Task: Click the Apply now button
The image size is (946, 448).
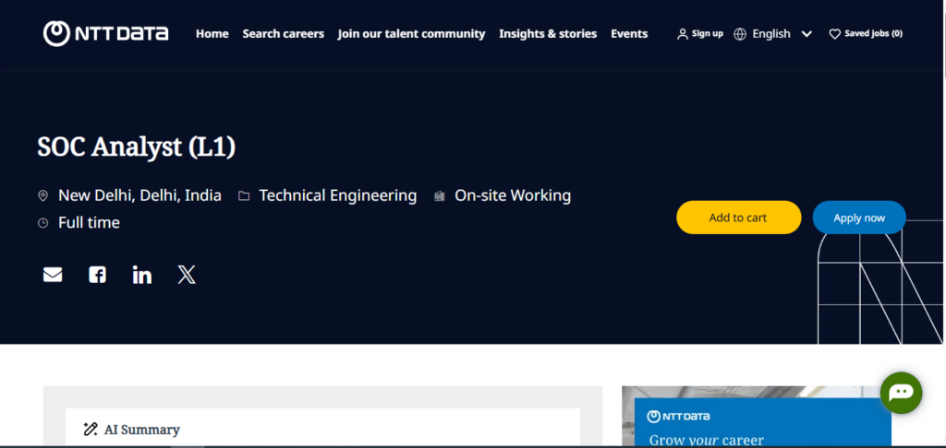Action: (x=859, y=218)
